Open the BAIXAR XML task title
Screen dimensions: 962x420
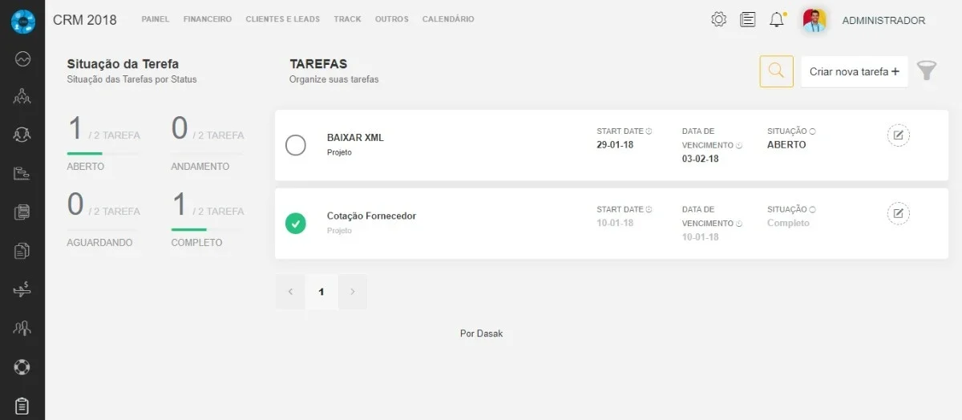(x=355, y=137)
